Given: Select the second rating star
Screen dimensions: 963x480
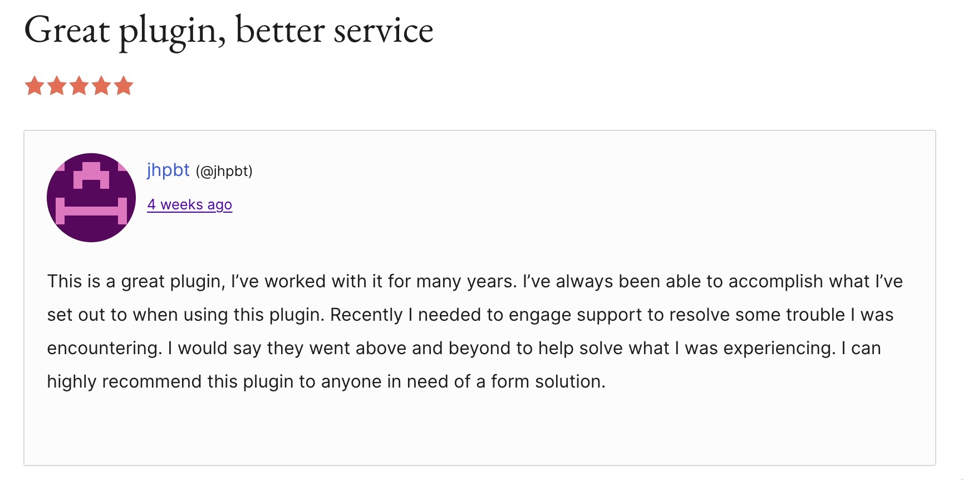Looking at the screenshot, I should (57, 86).
